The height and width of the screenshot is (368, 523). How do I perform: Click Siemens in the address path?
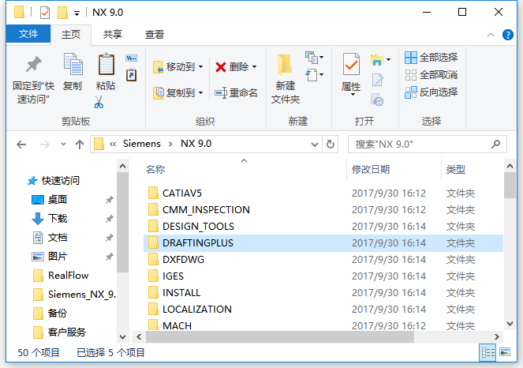click(142, 144)
